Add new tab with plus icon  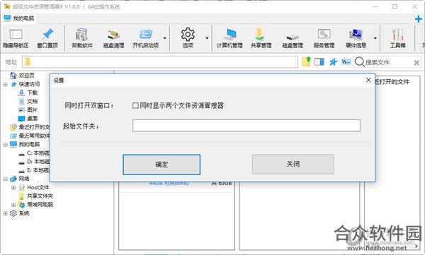419,19
